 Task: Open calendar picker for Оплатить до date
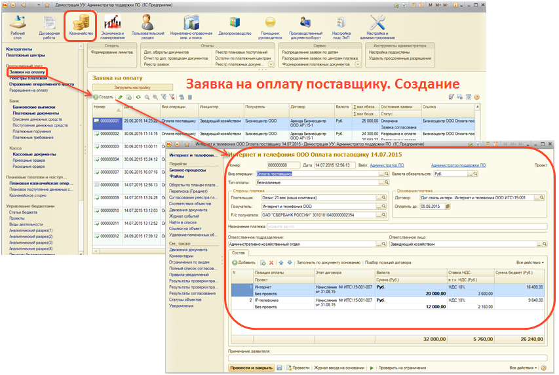coord(448,206)
